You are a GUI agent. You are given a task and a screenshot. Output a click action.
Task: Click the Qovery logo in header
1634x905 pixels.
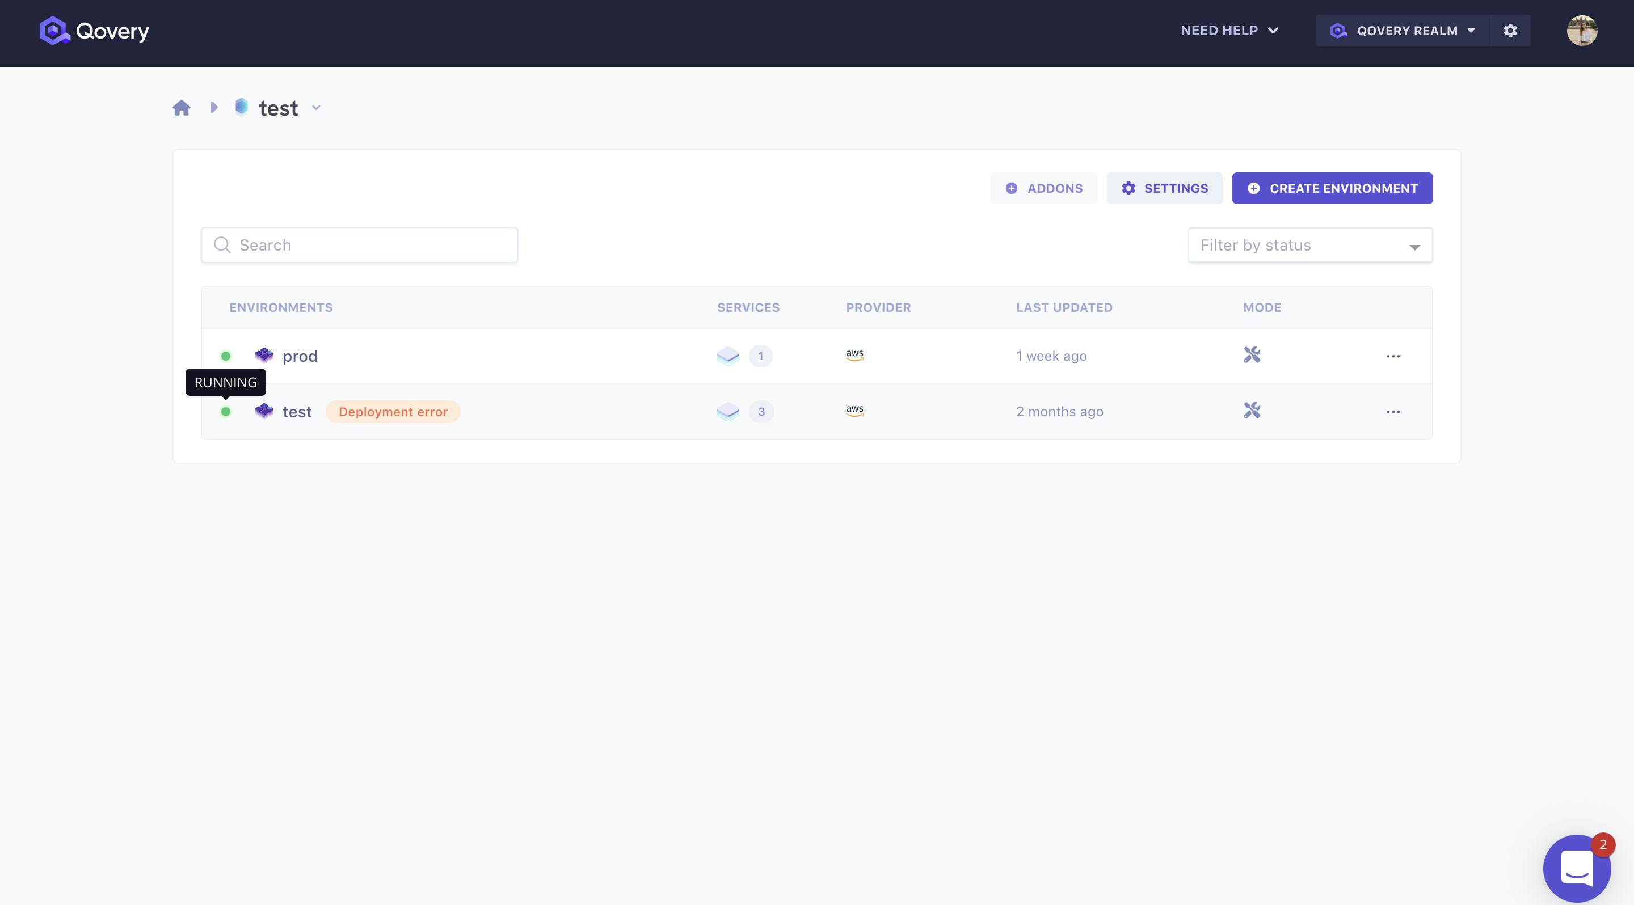click(x=94, y=31)
